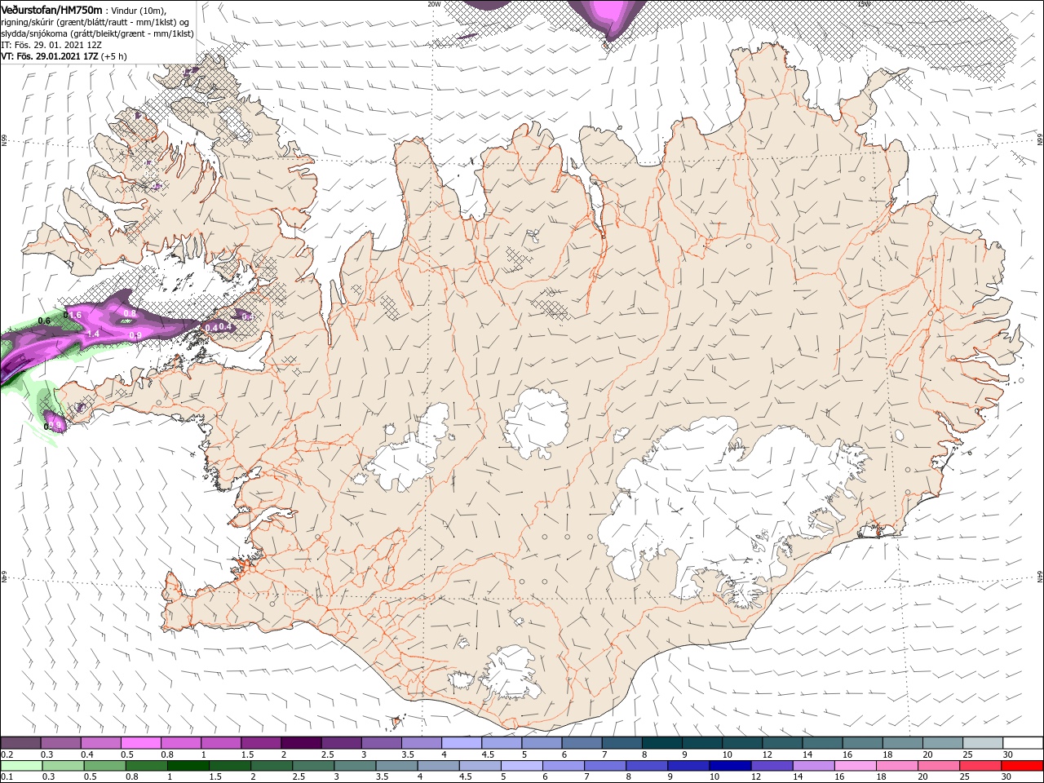The image size is (1044, 783).
Task: Pick bottom scale green swatch between 0.5 and 0.8
Action: click(105, 766)
